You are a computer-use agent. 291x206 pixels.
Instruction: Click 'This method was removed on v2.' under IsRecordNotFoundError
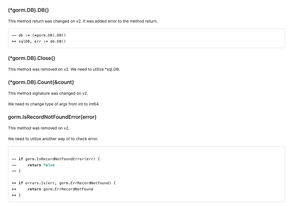(39, 128)
